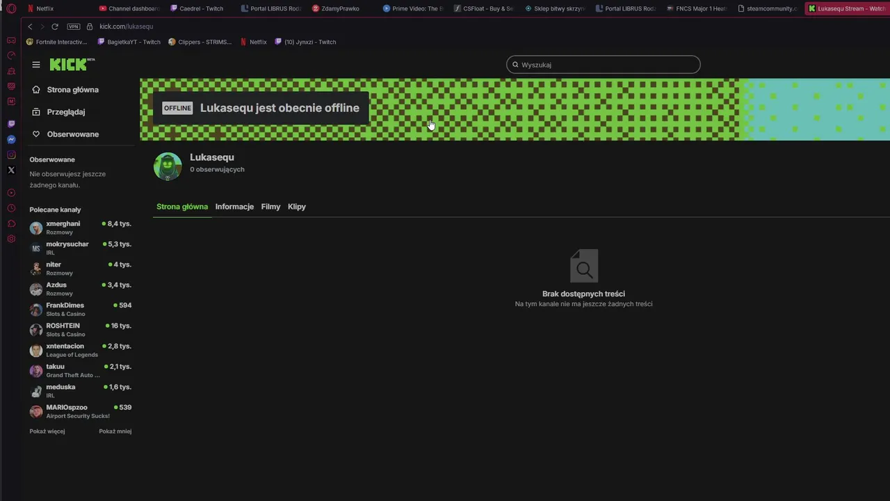Open recommended channel Azdus
The height and width of the screenshot is (501, 890).
point(80,289)
